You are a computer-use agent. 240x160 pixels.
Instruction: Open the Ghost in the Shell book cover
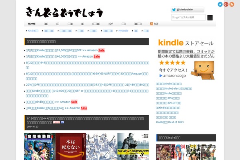[40, 146]
